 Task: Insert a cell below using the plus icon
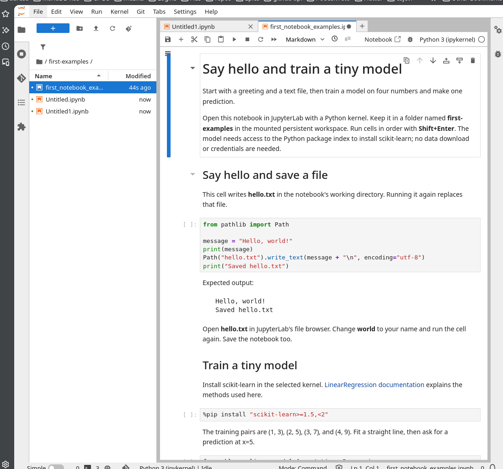point(181,39)
